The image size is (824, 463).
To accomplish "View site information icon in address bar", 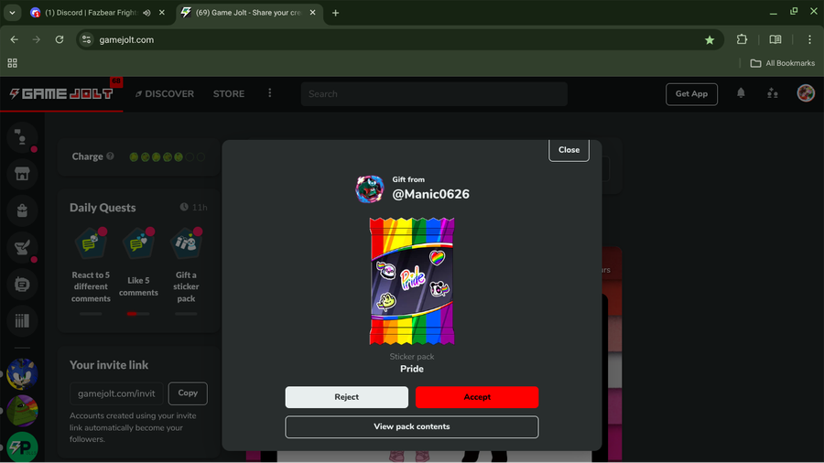I will point(87,39).
